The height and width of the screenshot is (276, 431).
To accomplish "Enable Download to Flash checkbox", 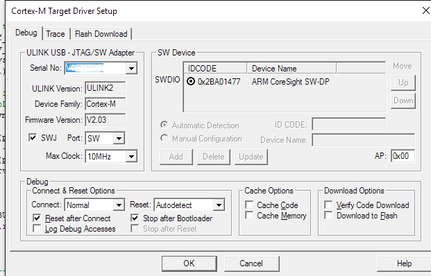I will (328, 215).
